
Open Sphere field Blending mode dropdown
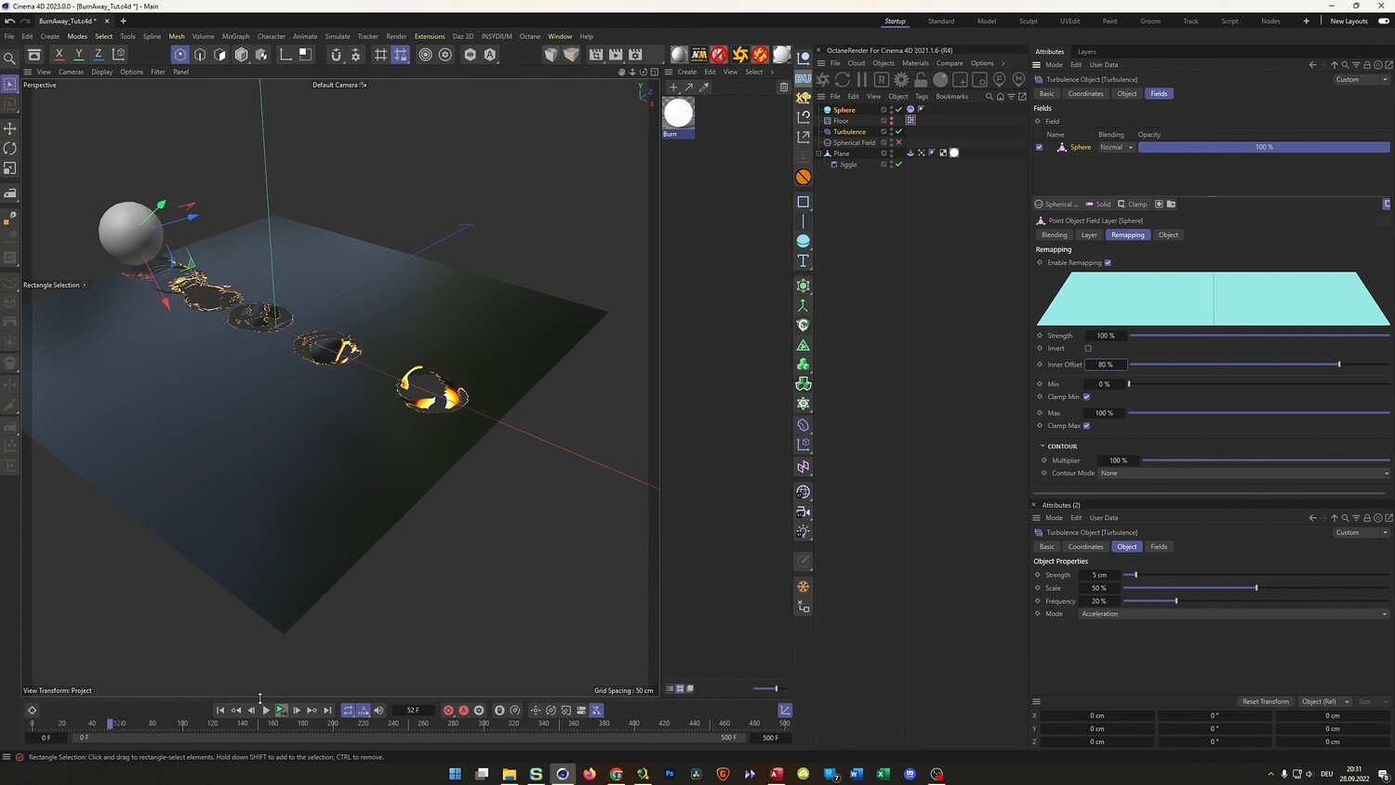pos(1116,147)
